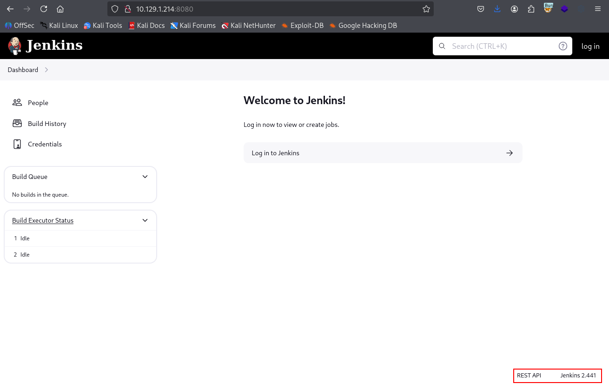Click the insecure connection padlock icon

tap(128, 9)
